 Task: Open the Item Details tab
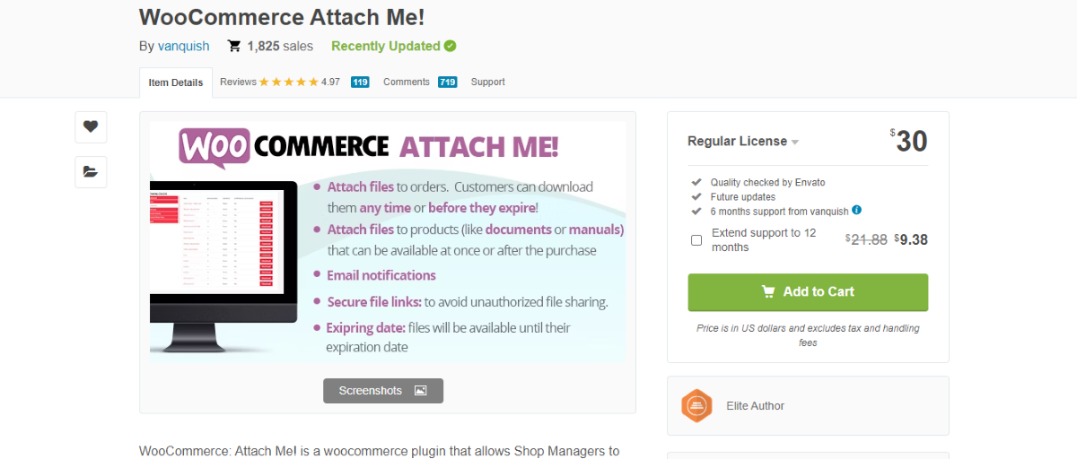tap(176, 82)
